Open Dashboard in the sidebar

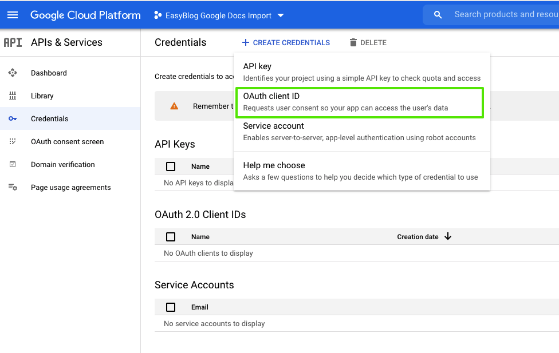tap(70, 73)
